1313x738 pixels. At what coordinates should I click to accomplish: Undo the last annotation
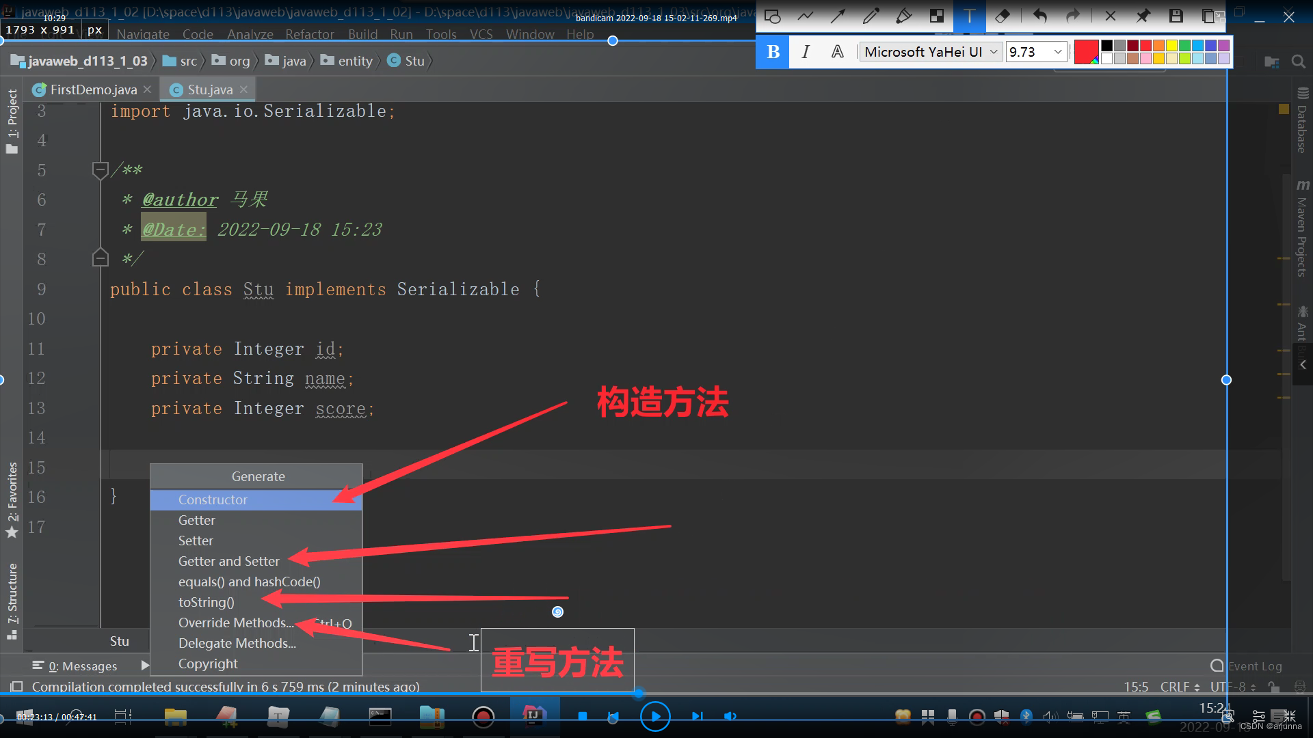point(1039,16)
